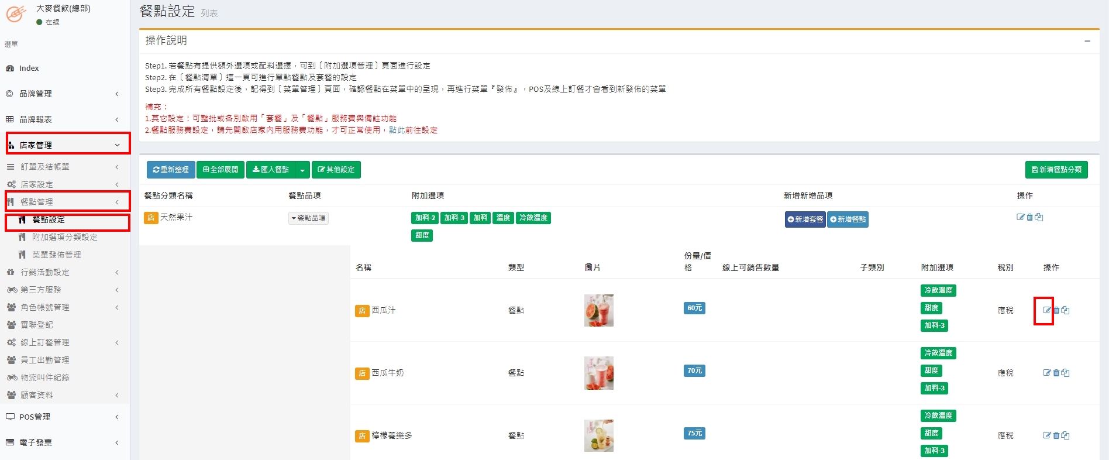
Task: Click the edit icon for 西瓜汁
Action: 1046,310
